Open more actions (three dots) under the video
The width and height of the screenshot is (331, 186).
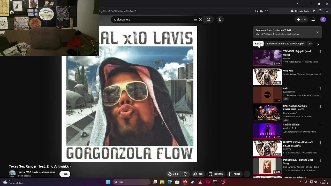247,174
